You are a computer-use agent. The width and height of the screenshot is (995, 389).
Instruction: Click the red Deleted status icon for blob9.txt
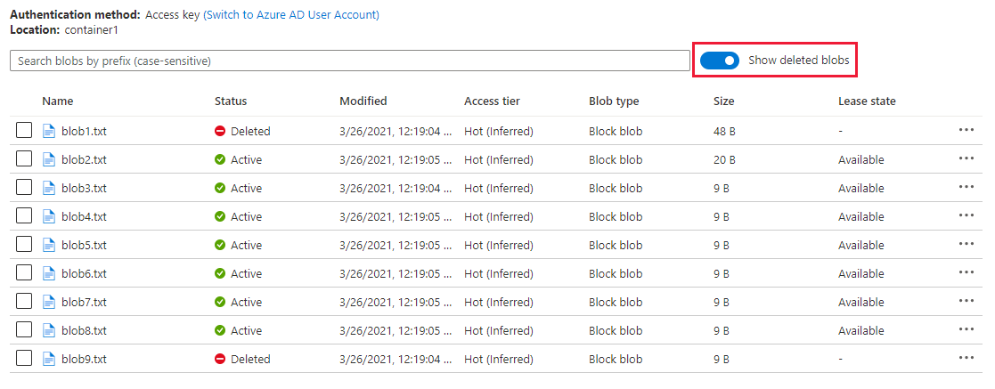[x=220, y=359]
